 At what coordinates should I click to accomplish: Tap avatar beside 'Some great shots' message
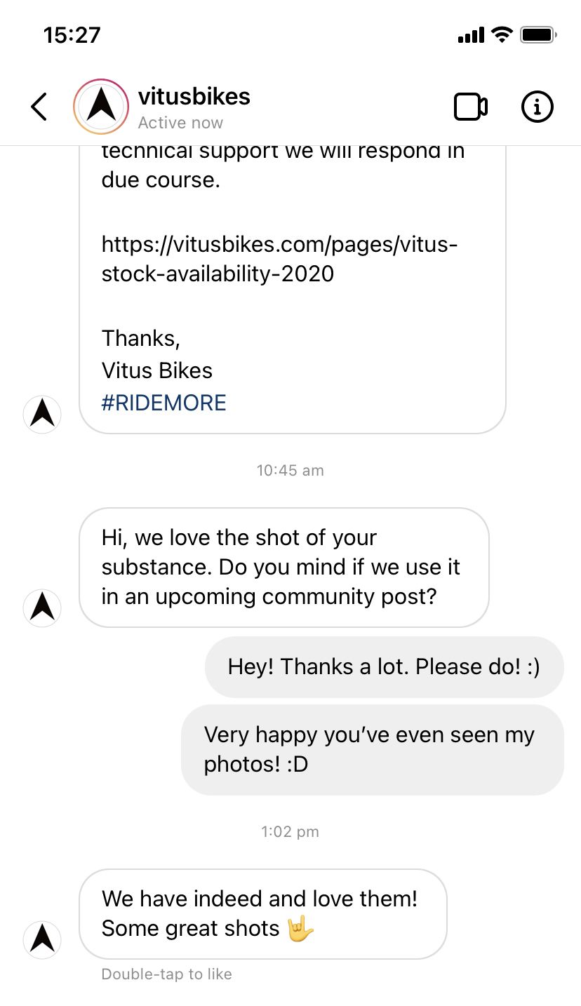point(42,939)
